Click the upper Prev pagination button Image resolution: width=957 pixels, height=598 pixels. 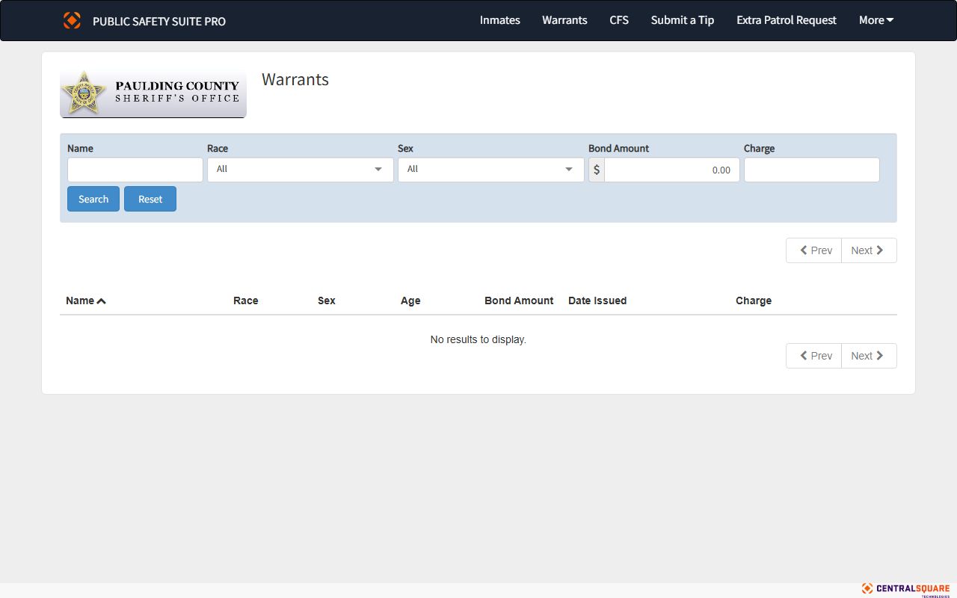coord(814,250)
